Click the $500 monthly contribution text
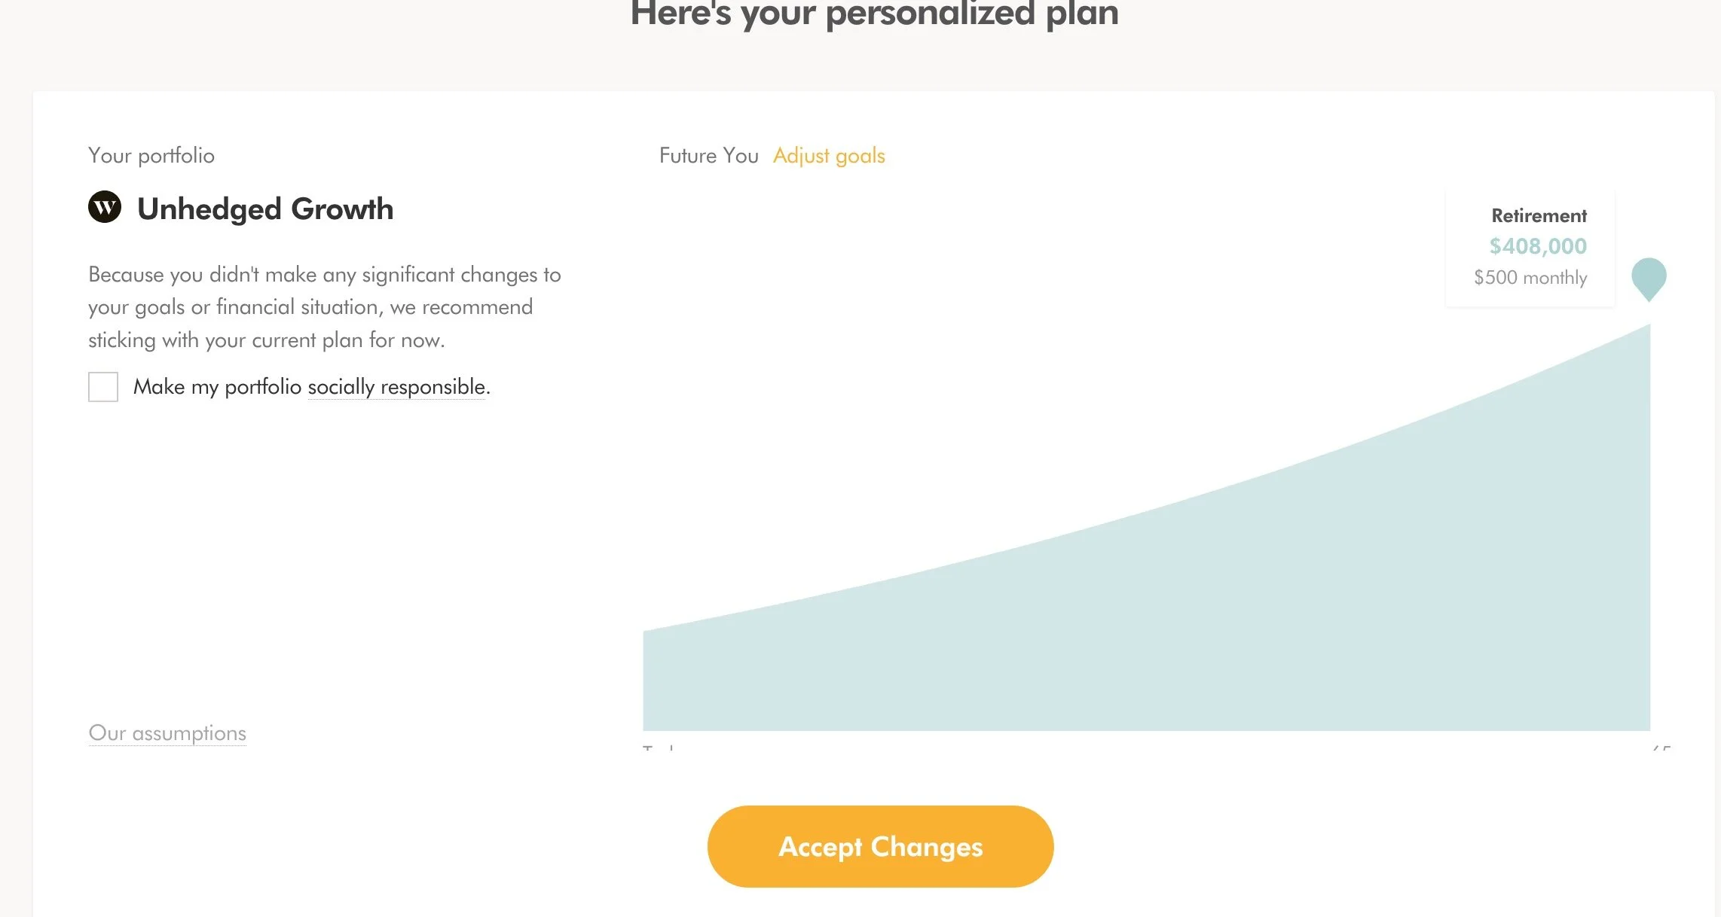This screenshot has height=917, width=1721. pyautogui.click(x=1530, y=278)
